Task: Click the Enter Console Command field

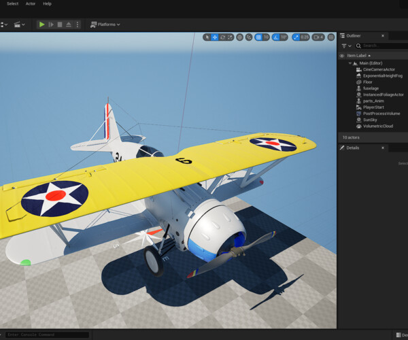Action: 48,335
